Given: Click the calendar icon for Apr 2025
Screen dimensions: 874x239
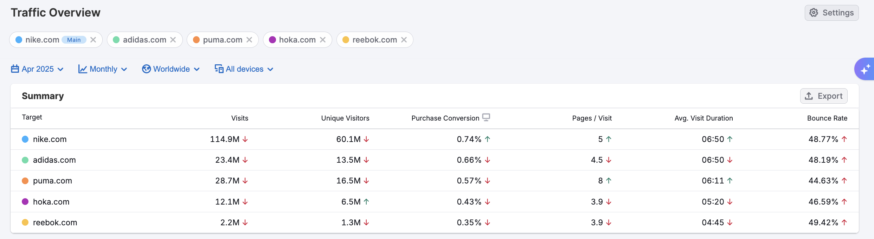Looking at the screenshot, I should point(15,69).
